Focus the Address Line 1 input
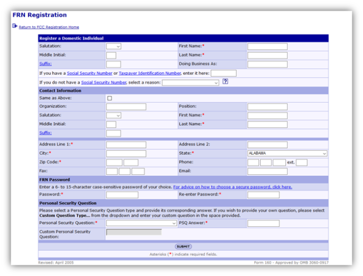 coord(126,145)
